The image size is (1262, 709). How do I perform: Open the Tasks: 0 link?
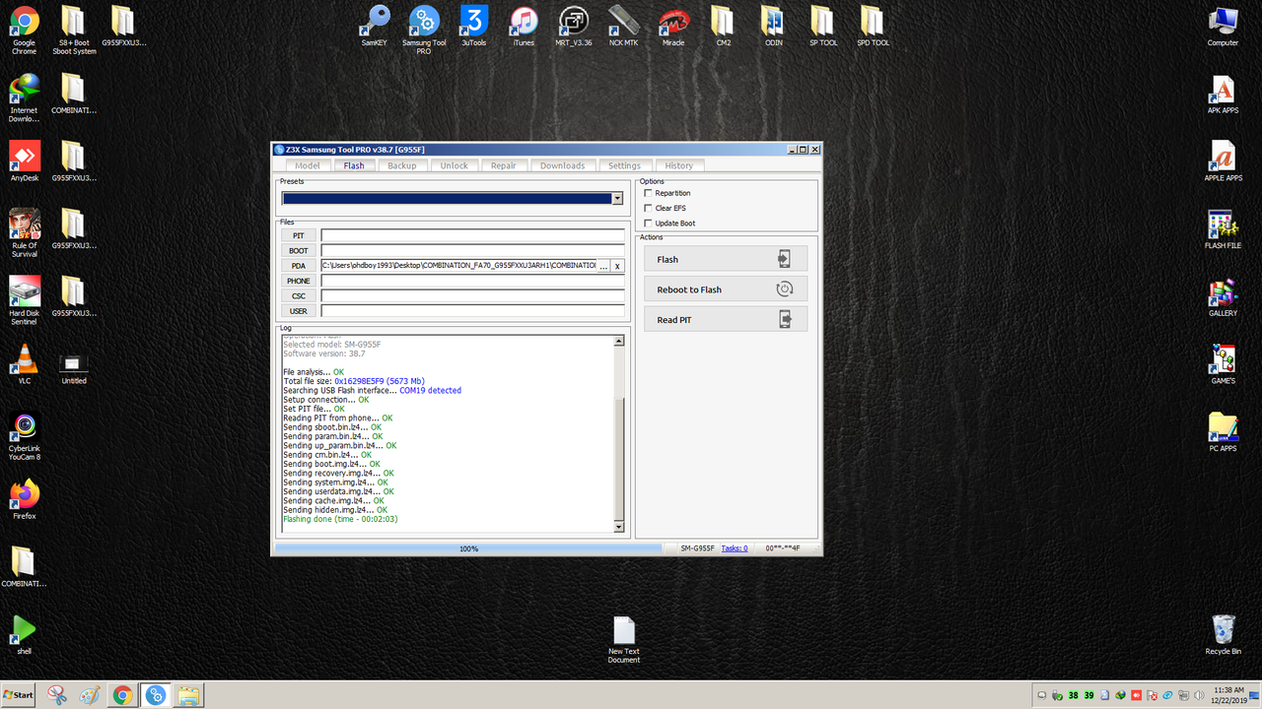tap(735, 548)
